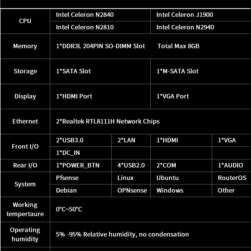Select the Intel Celeron N2840 cell

pos(85,15)
